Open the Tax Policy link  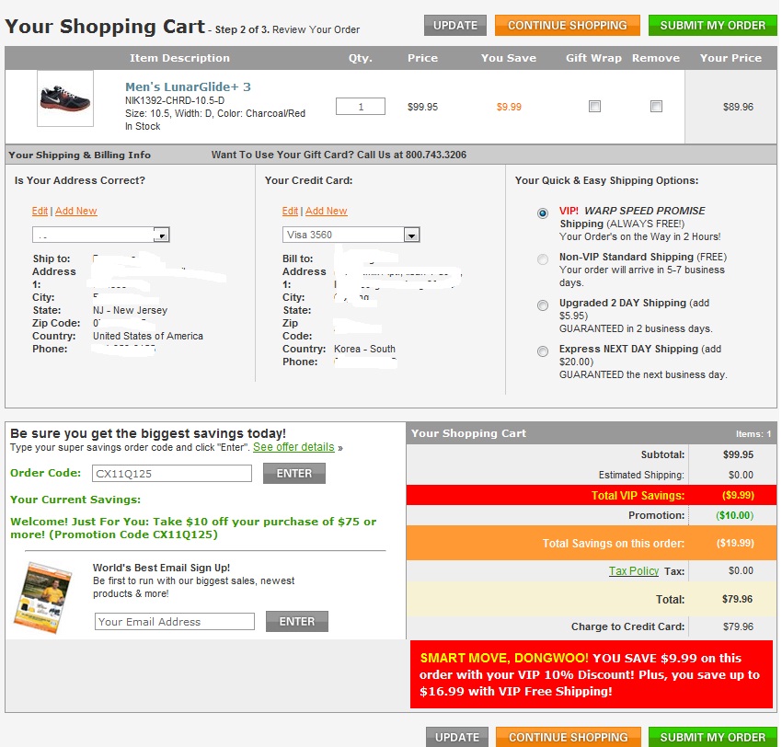pyautogui.click(x=634, y=571)
